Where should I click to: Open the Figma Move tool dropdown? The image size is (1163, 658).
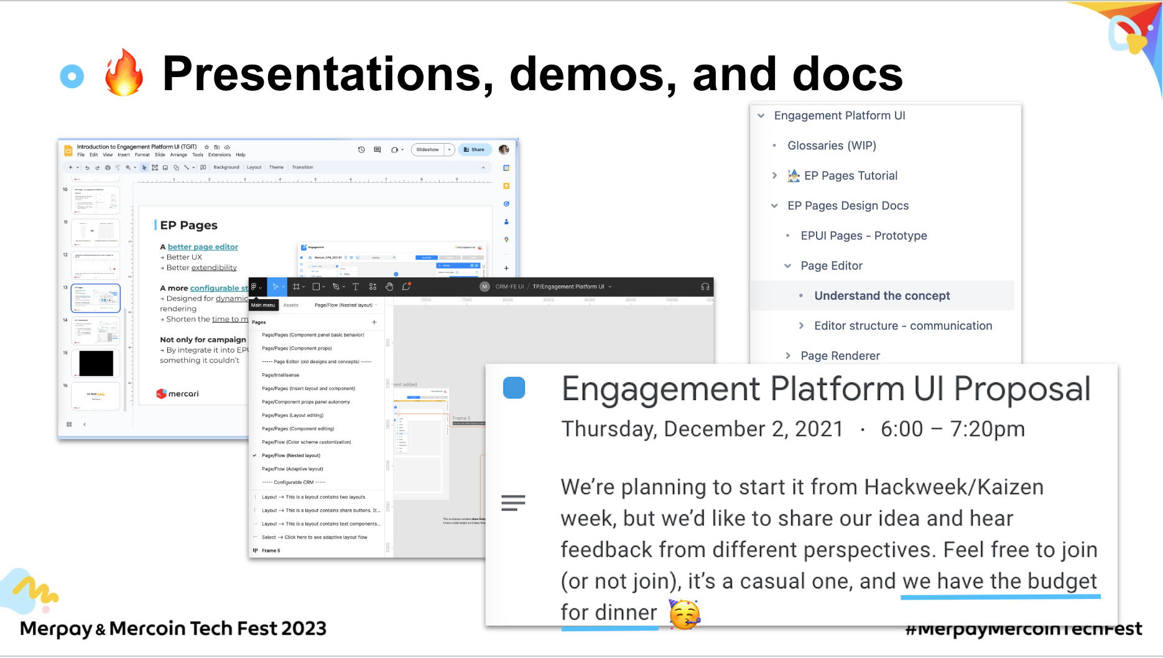click(283, 287)
